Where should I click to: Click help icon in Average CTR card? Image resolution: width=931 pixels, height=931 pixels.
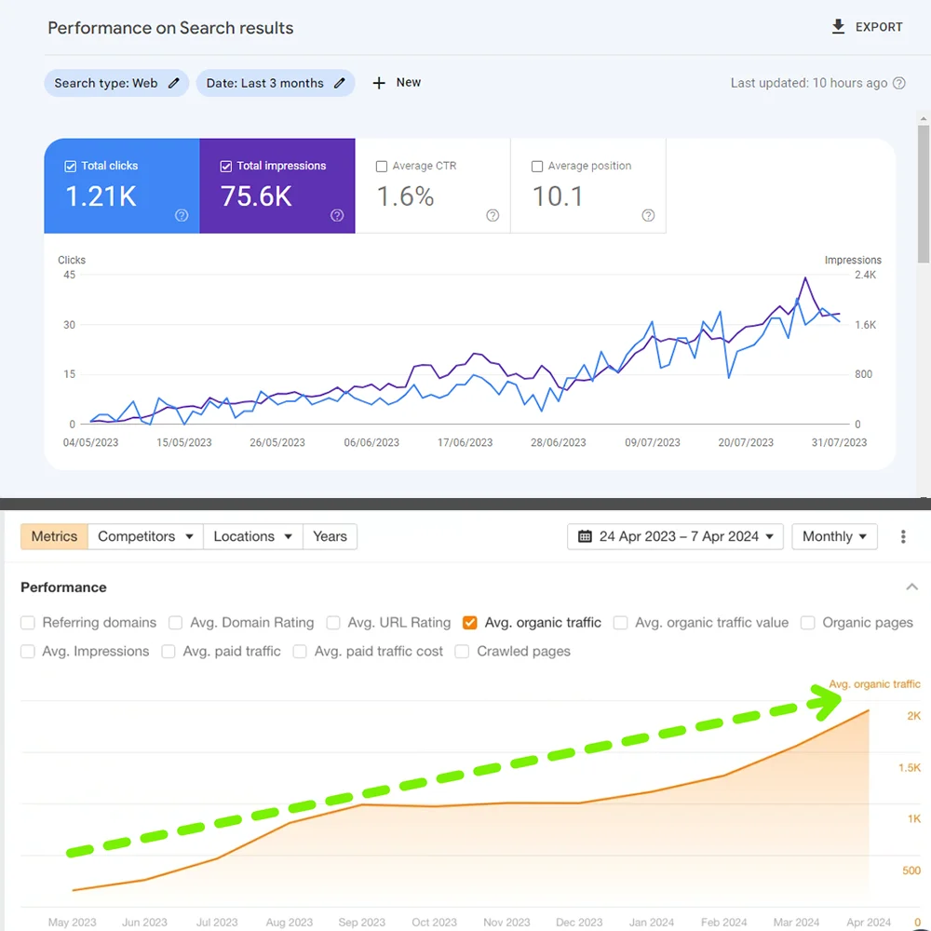pyautogui.click(x=492, y=215)
